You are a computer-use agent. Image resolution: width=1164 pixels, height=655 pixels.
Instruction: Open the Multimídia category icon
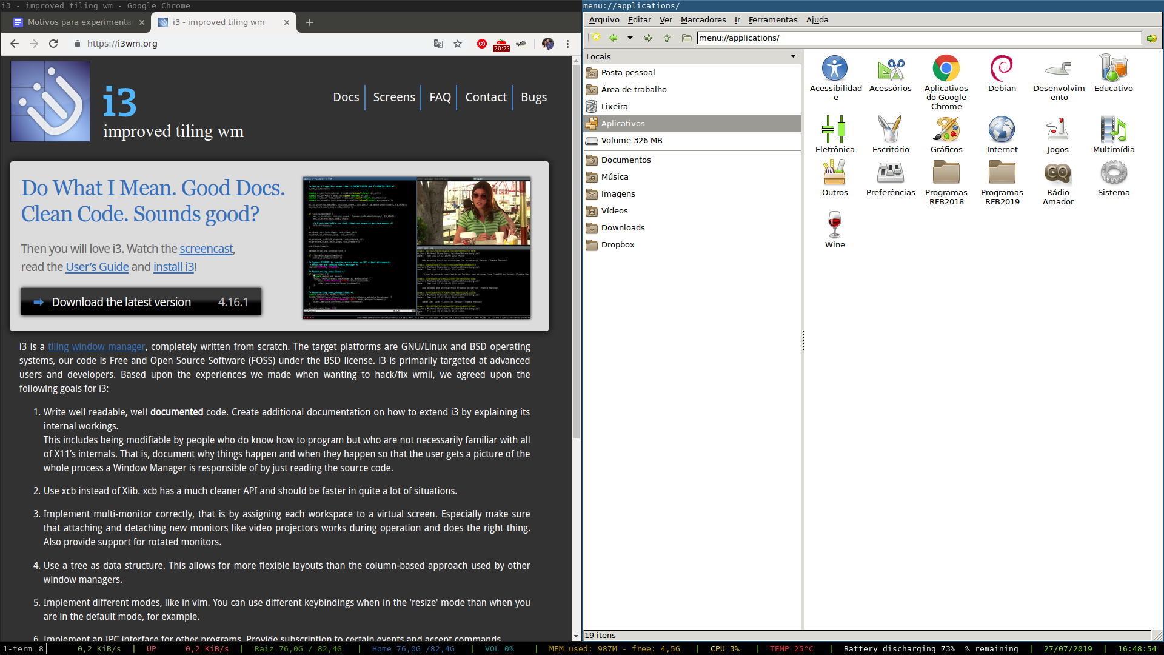[x=1114, y=129]
